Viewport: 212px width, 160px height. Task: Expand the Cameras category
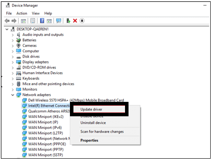pyautogui.click(x=13, y=46)
